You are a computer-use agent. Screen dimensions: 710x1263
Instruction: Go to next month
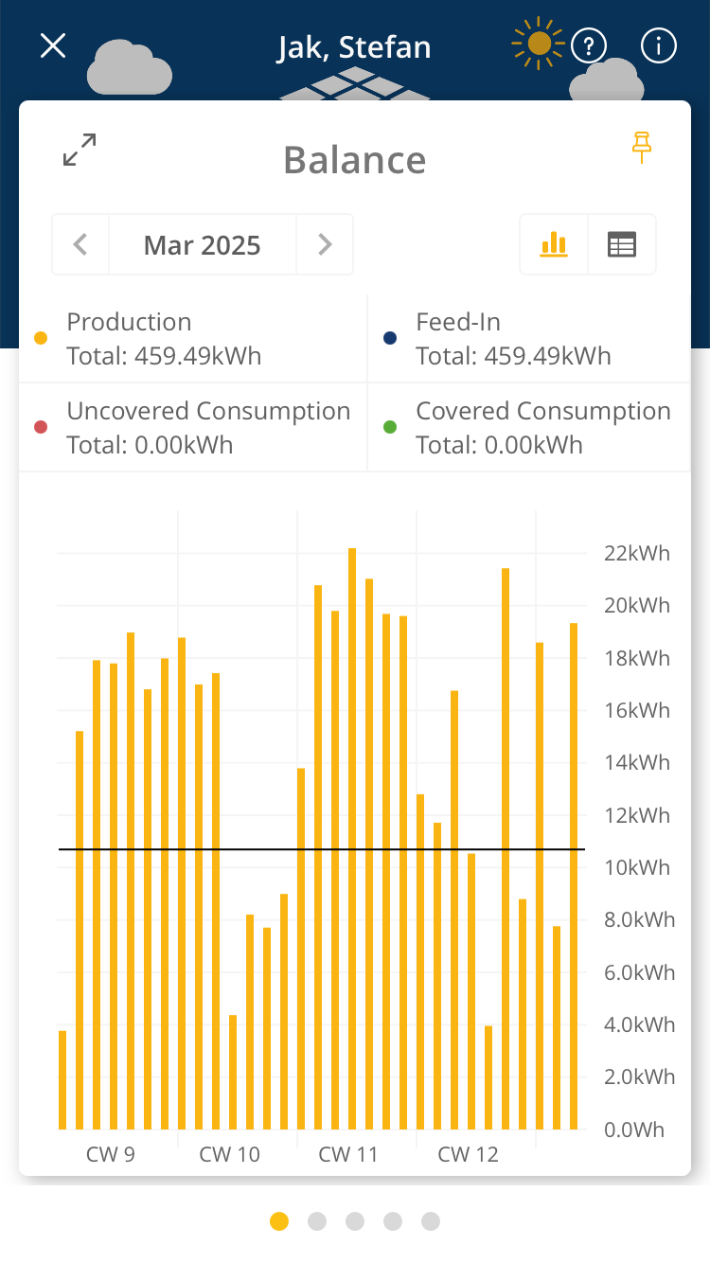pyautogui.click(x=325, y=244)
